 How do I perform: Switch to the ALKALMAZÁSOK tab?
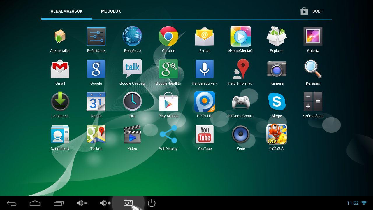(x=66, y=11)
